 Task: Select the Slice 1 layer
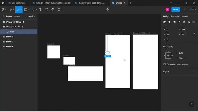point(19,32)
